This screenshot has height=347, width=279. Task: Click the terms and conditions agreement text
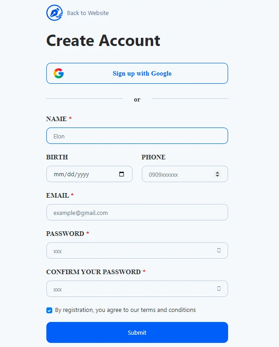[125, 310]
